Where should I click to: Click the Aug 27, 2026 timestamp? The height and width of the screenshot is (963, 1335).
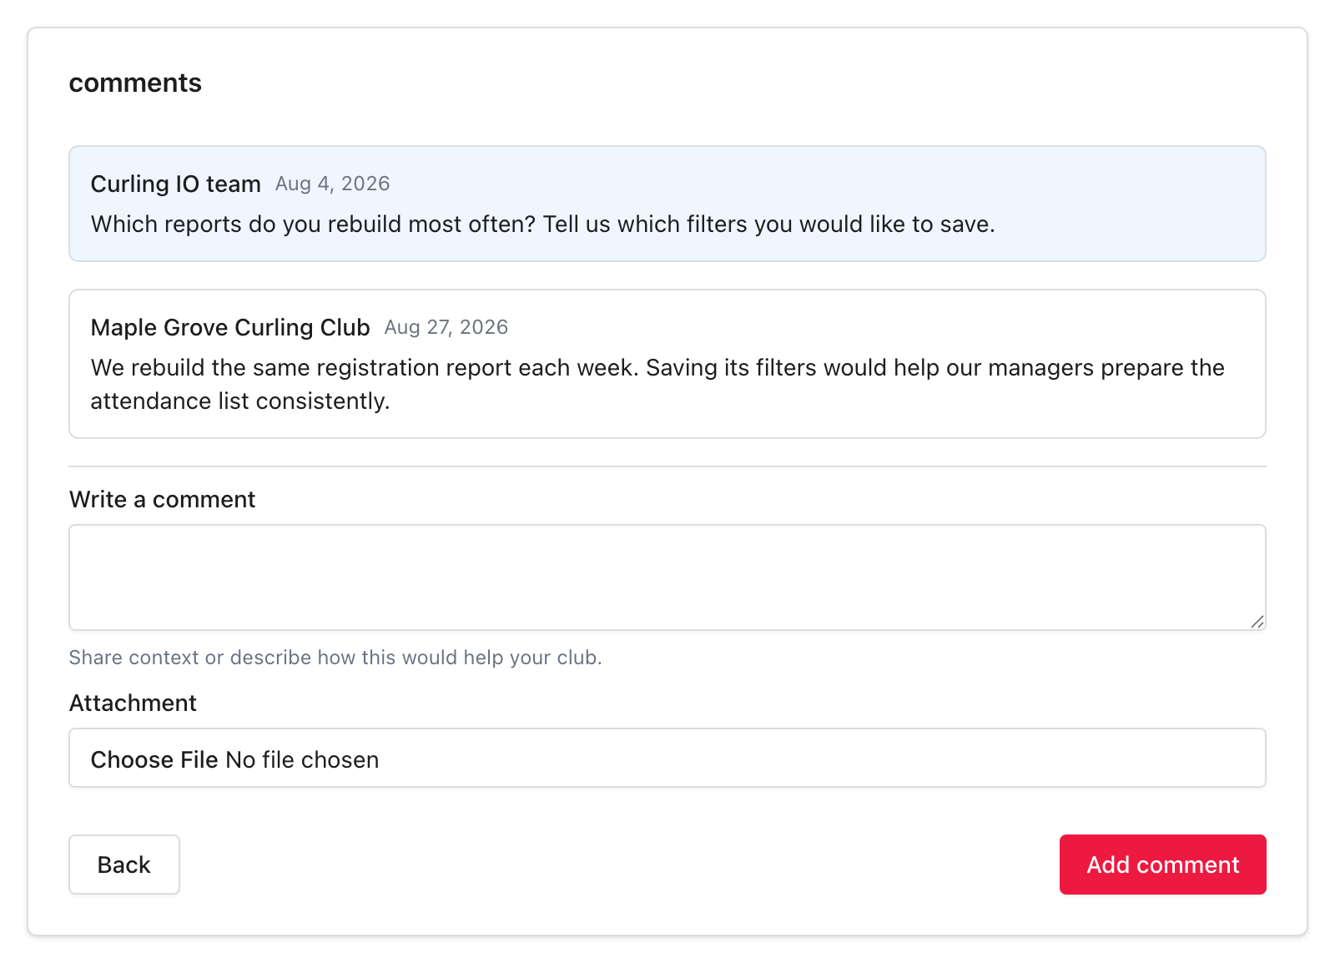coord(446,327)
